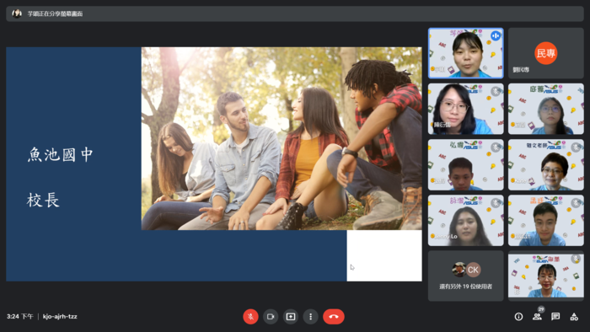Open the tile showing 還有另外 19 位使用者
This screenshot has height=332, width=590.
tap(466, 276)
